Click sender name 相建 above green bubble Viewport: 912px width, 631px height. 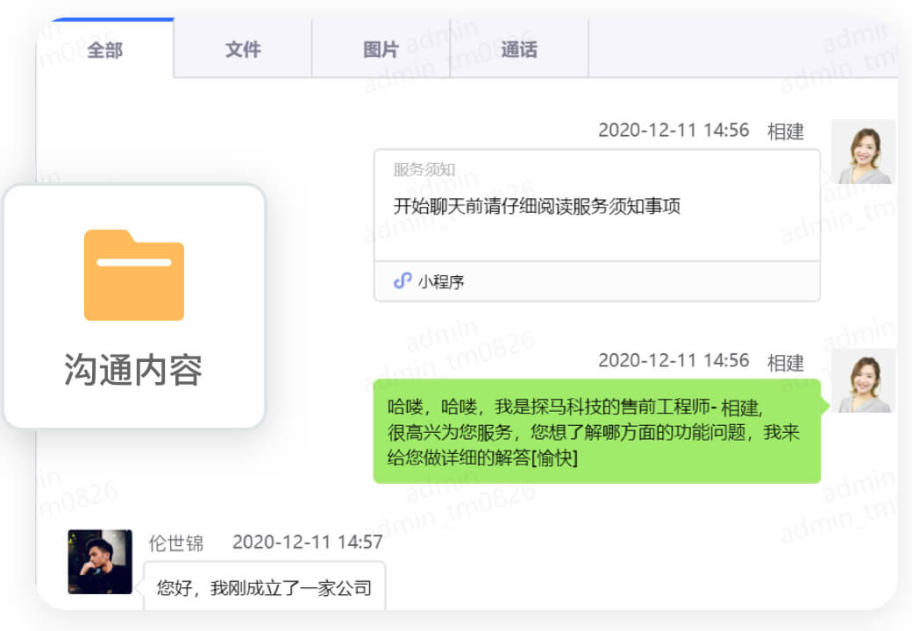click(x=785, y=363)
